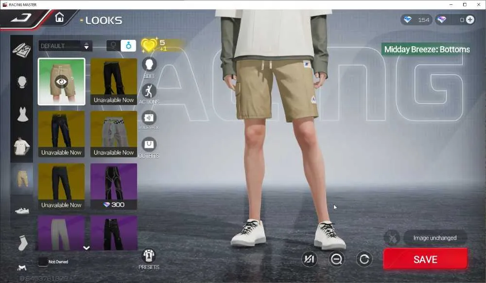Zoom out the character view

(336, 259)
